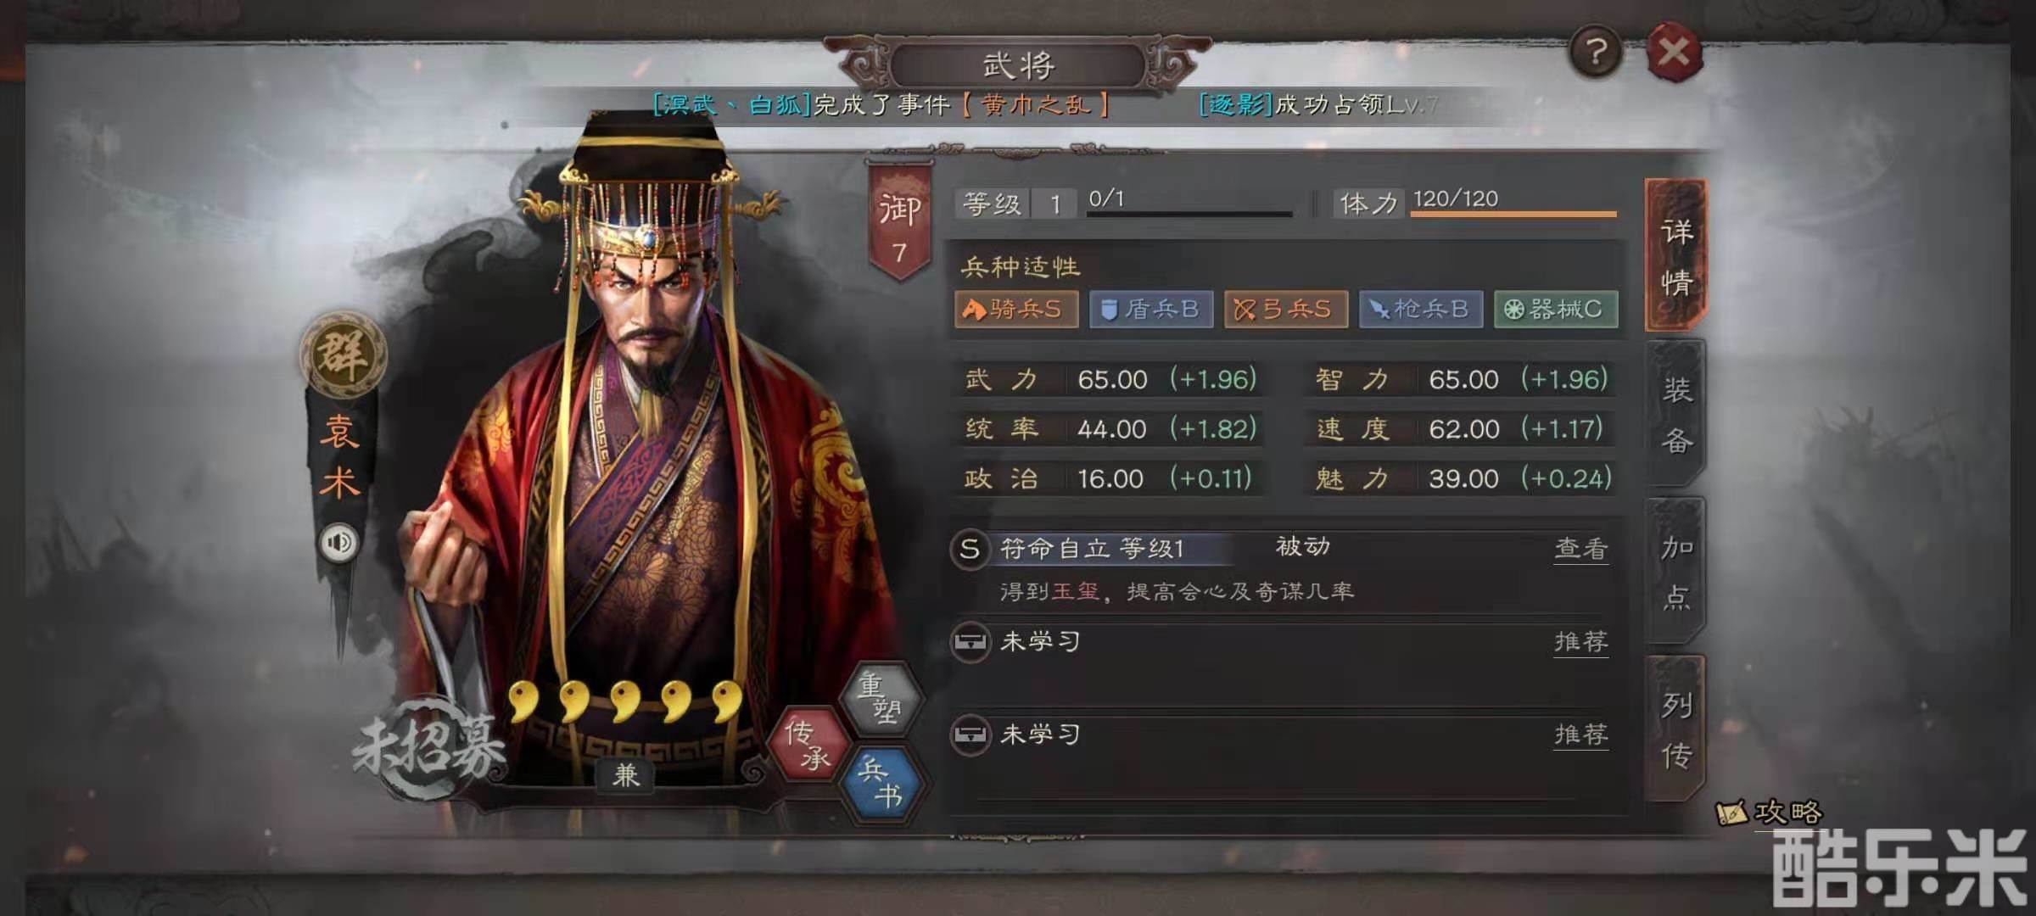The height and width of the screenshot is (916, 2036).
Task: Open the blue 兵书 hexagon button
Action: [881, 783]
